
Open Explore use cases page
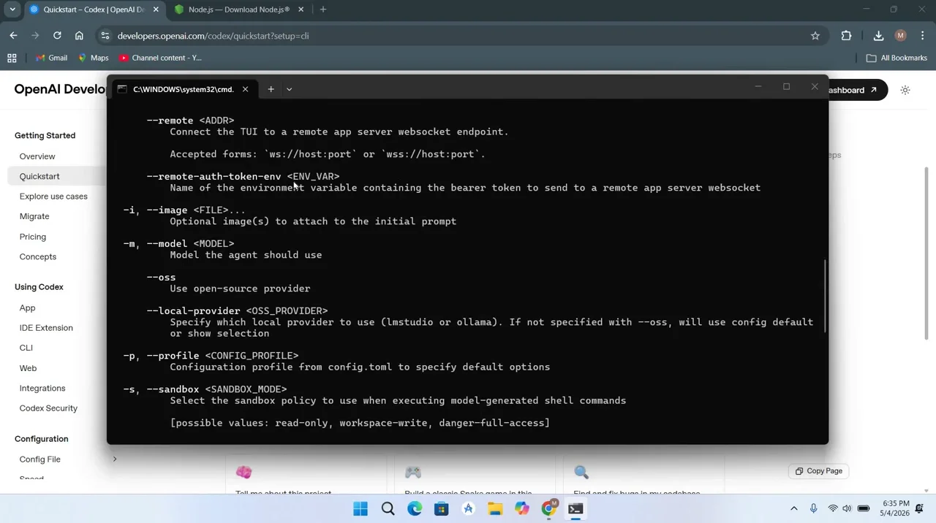pos(53,196)
